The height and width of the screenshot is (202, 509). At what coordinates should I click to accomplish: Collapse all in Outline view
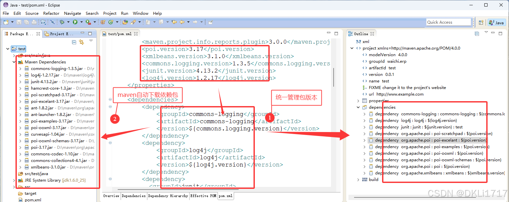point(477,34)
